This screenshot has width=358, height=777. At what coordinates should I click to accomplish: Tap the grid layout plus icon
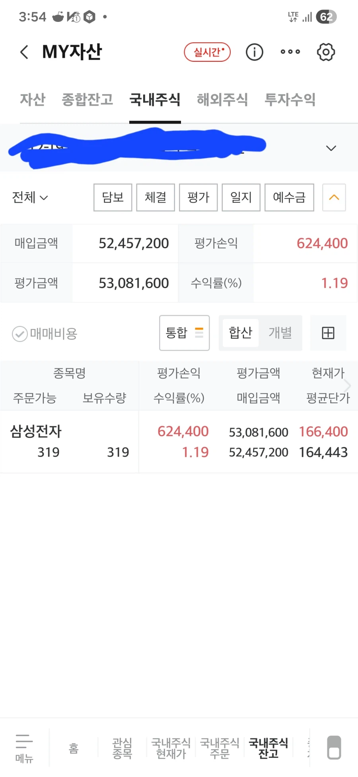pos(328,333)
